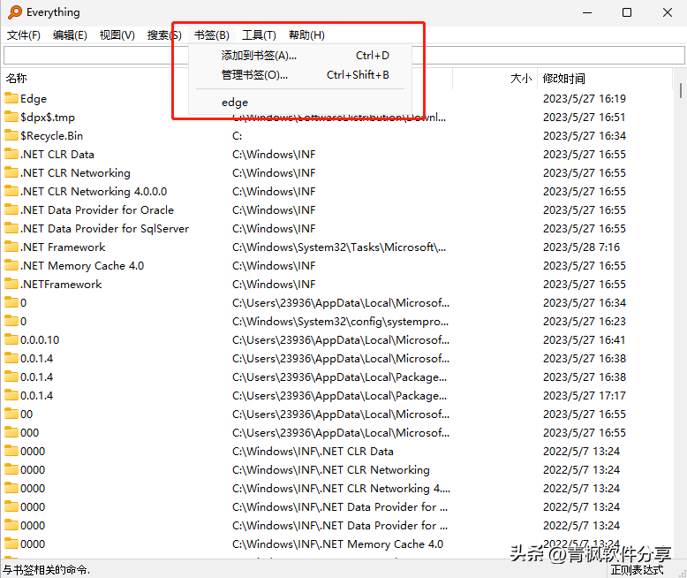The height and width of the screenshot is (578, 687).
Task: Click the $dpx$.tmp folder icon
Action: pyautogui.click(x=11, y=117)
